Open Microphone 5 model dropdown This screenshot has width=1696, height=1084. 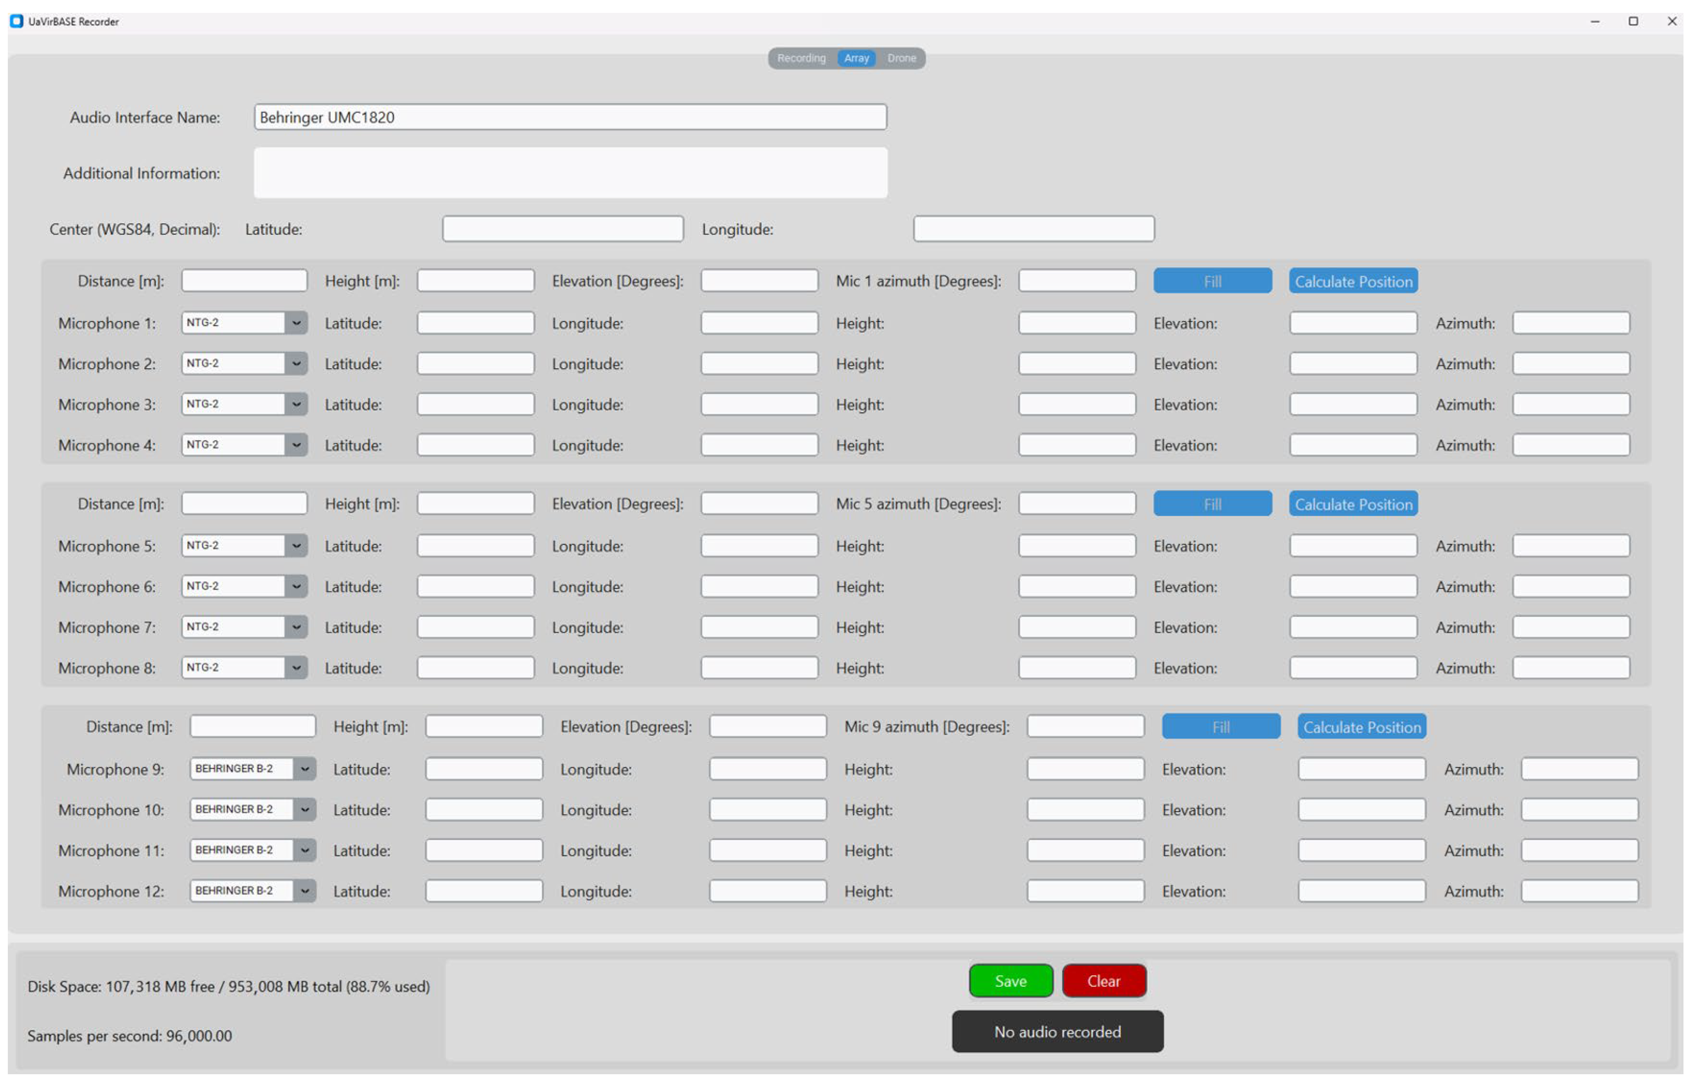(x=297, y=545)
